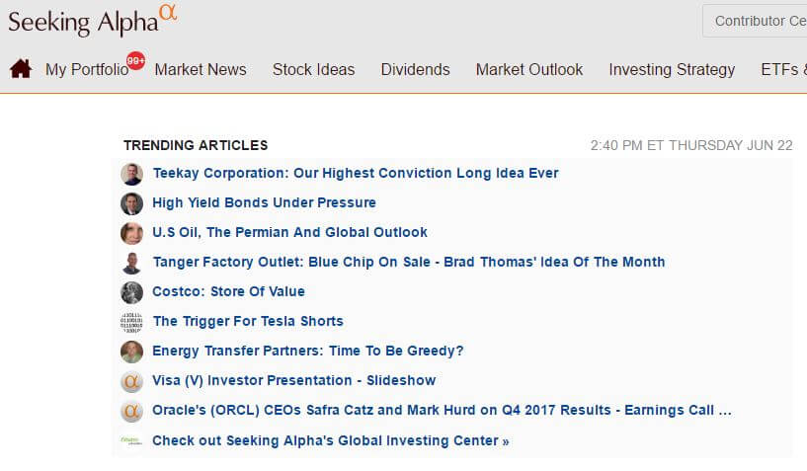This screenshot has height=471, width=807.
Task: Click the Contributor Center button
Action: 755,21
